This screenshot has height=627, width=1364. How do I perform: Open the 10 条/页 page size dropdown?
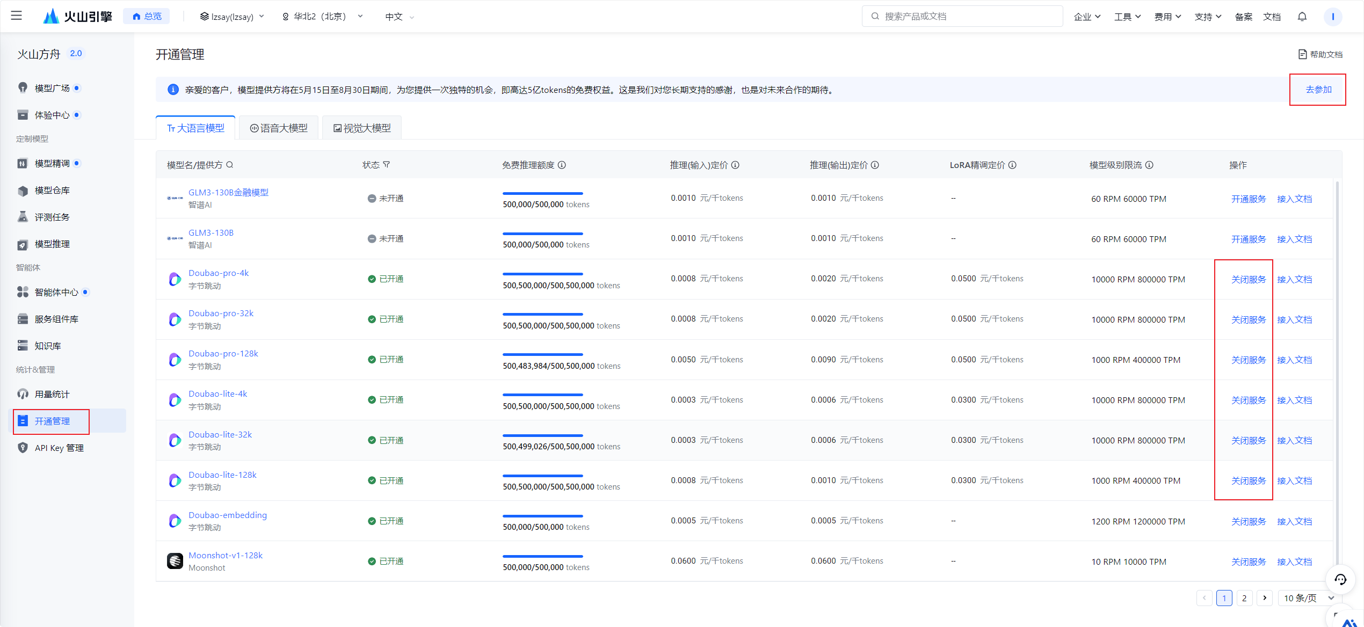(1309, 598)
